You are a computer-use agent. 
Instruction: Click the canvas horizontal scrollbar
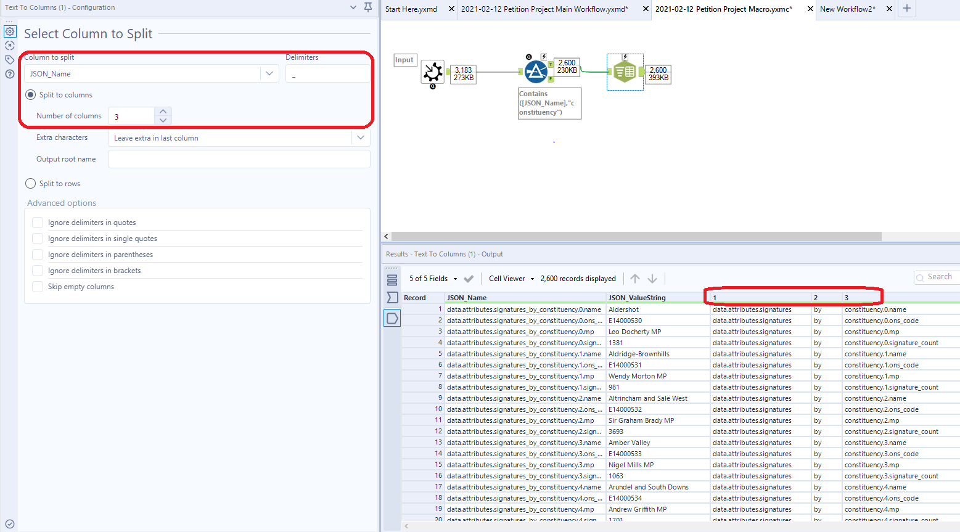tap(636, 236)
